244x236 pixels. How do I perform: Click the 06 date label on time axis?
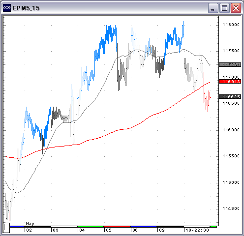click(x=135, y=230)
